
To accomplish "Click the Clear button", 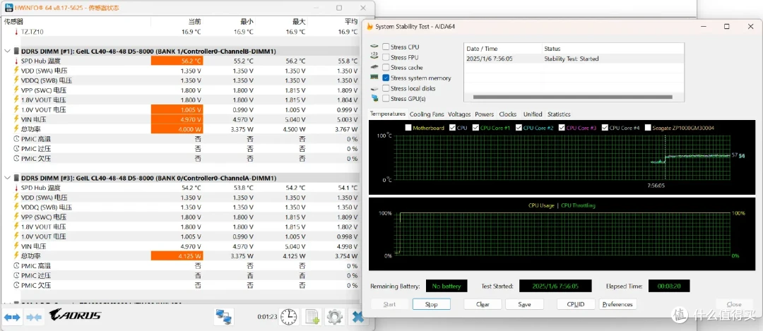I will click(483, 304).
